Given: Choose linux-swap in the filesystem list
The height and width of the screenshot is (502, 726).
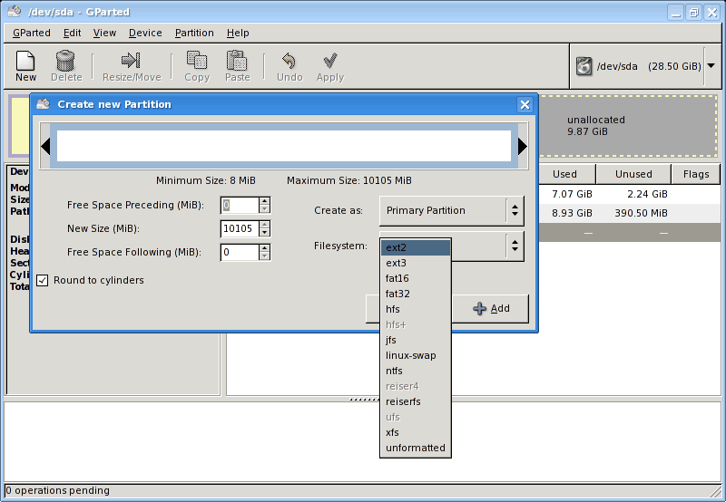Looking at the screenshot, I should pos(410,355).
